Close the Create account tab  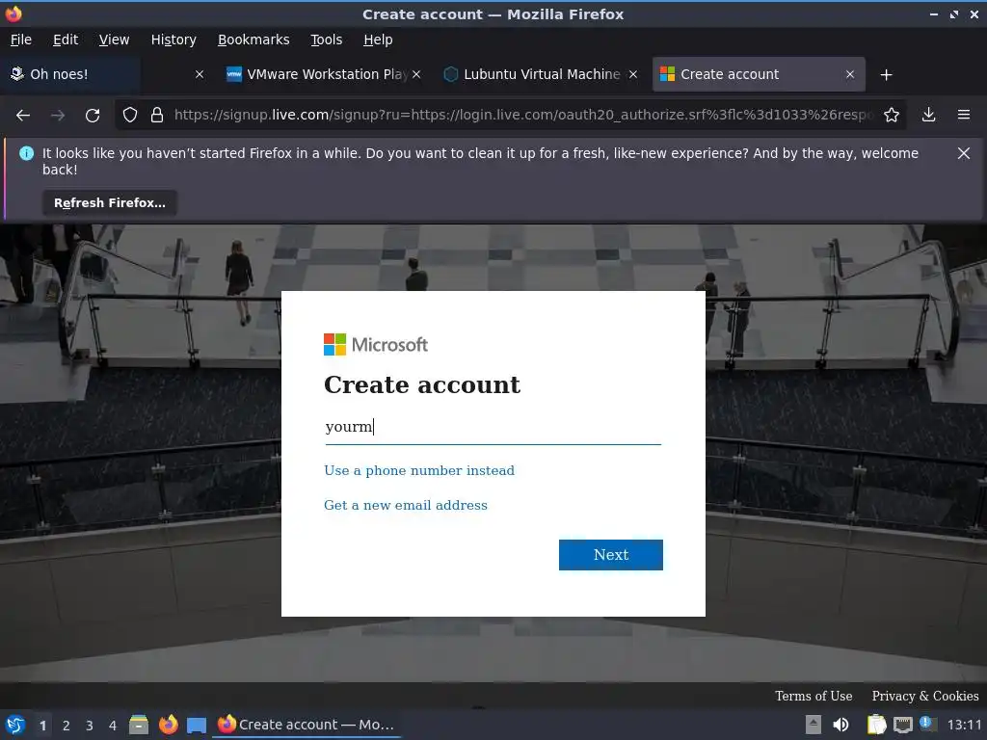[850, 74]
